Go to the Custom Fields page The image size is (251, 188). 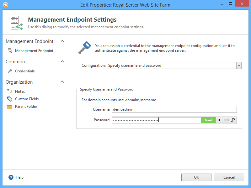[x=27, y=99]
